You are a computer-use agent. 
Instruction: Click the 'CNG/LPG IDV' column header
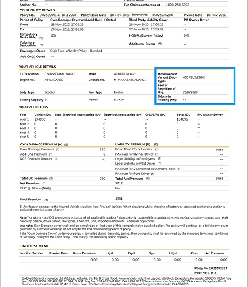click(155, 115)
